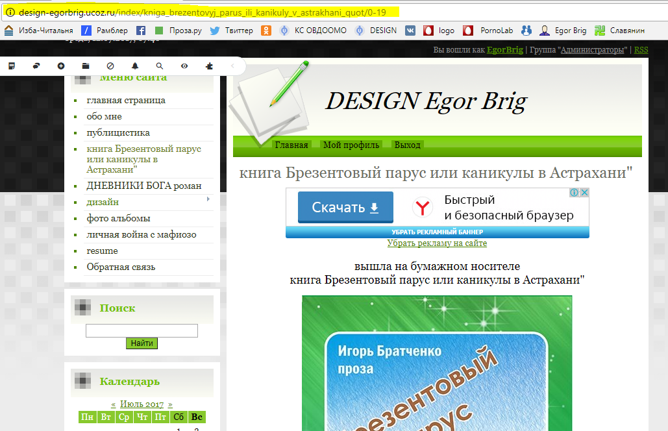
Task: Click the Скачать download button in ad
Action: click(x=345, y=207)
